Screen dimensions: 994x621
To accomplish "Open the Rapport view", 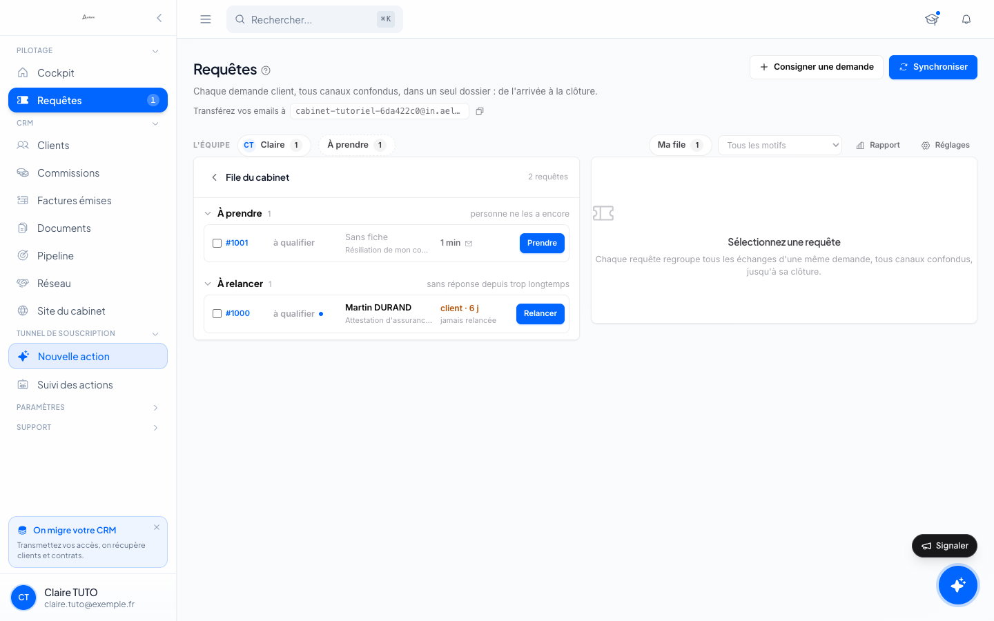I will (878, 146).
